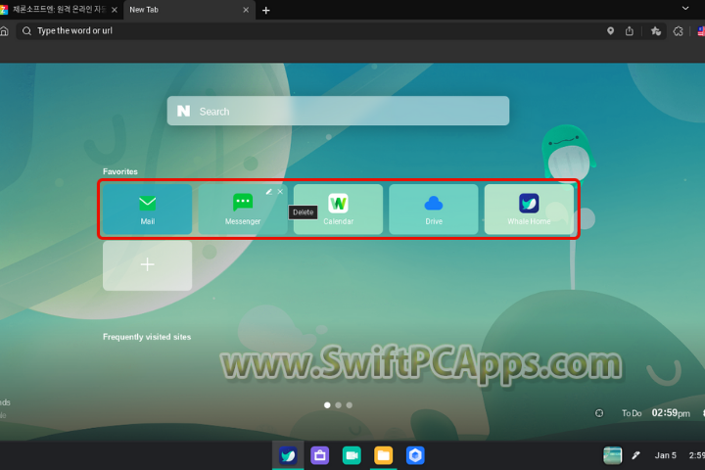Open a new tab with plus button

pos(265,11)
